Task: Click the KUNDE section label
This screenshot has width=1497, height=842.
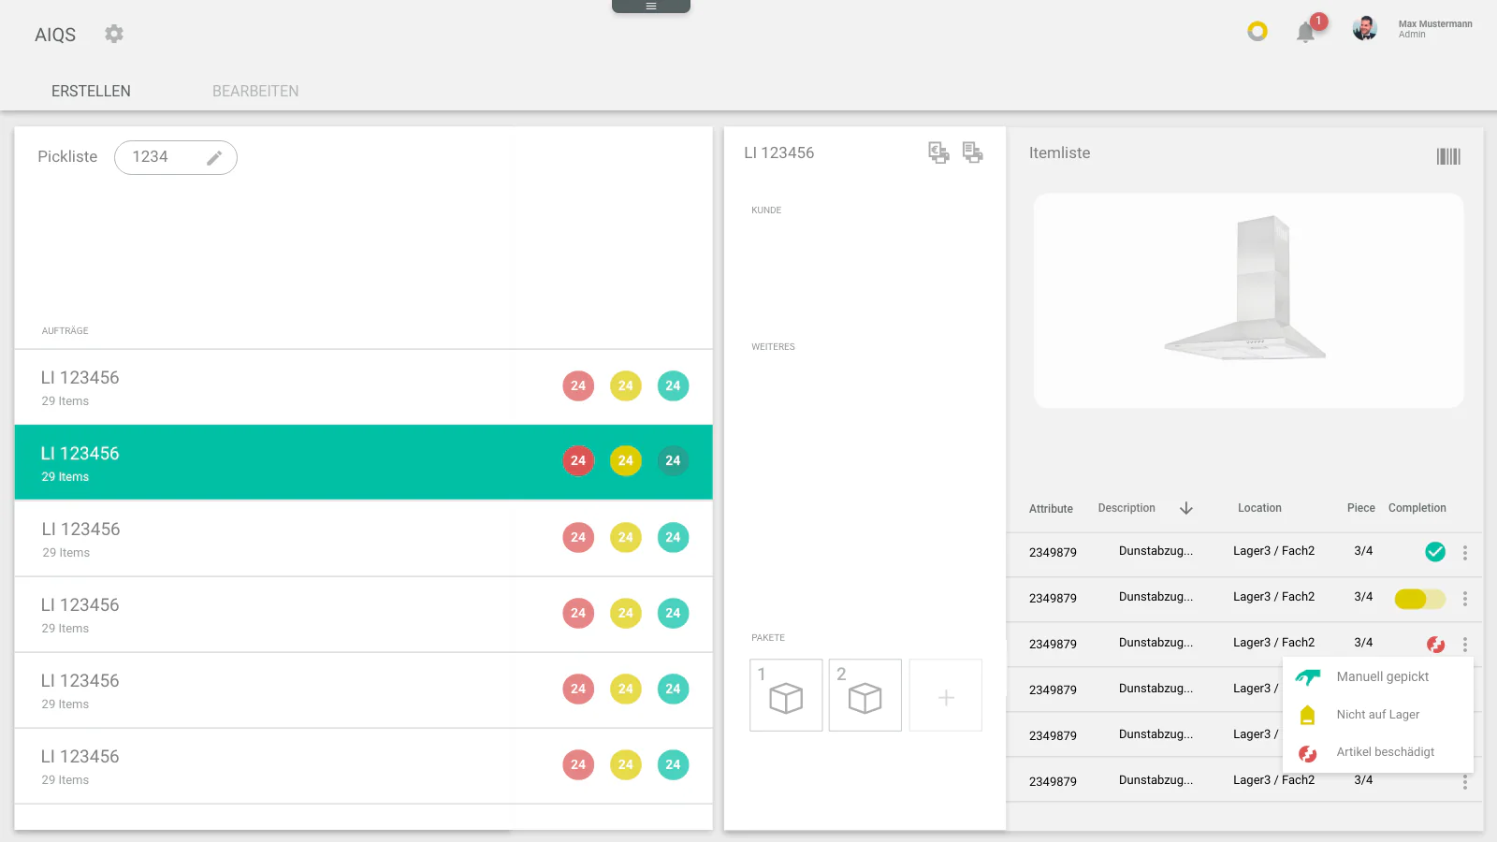Action: pyautogui.click(x=766, y=210)
